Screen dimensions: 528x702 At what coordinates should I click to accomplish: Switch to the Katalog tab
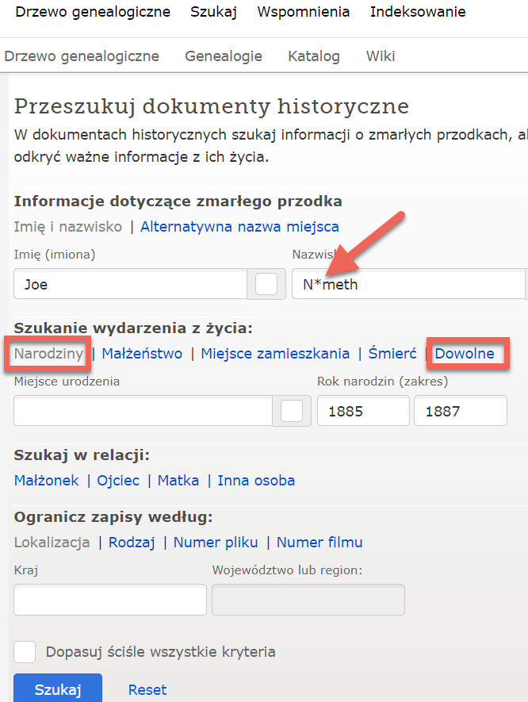[x=314, y=56]
